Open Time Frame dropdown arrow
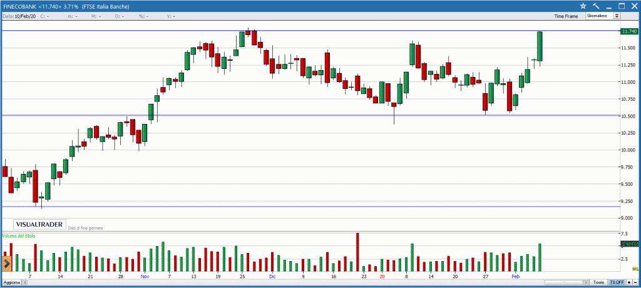Image resolution: width=641 pixels, height=288 pixels. 617,16
